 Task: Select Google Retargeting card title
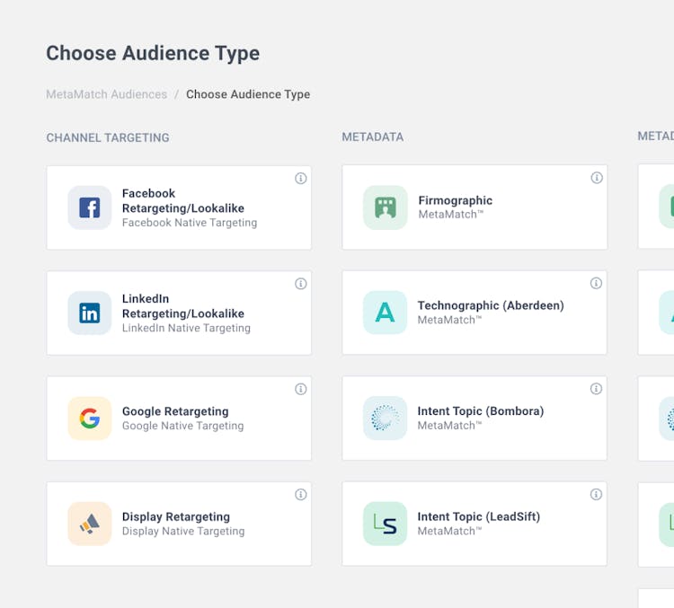coord(175,411)
